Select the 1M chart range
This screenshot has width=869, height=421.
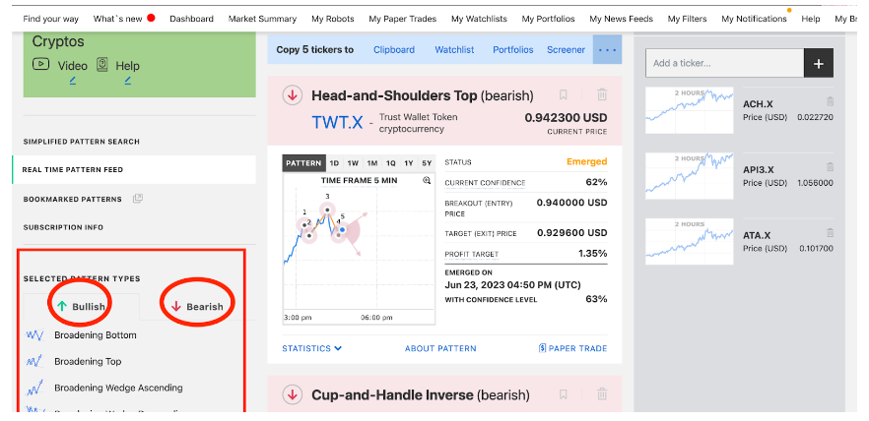click(371, 163)
